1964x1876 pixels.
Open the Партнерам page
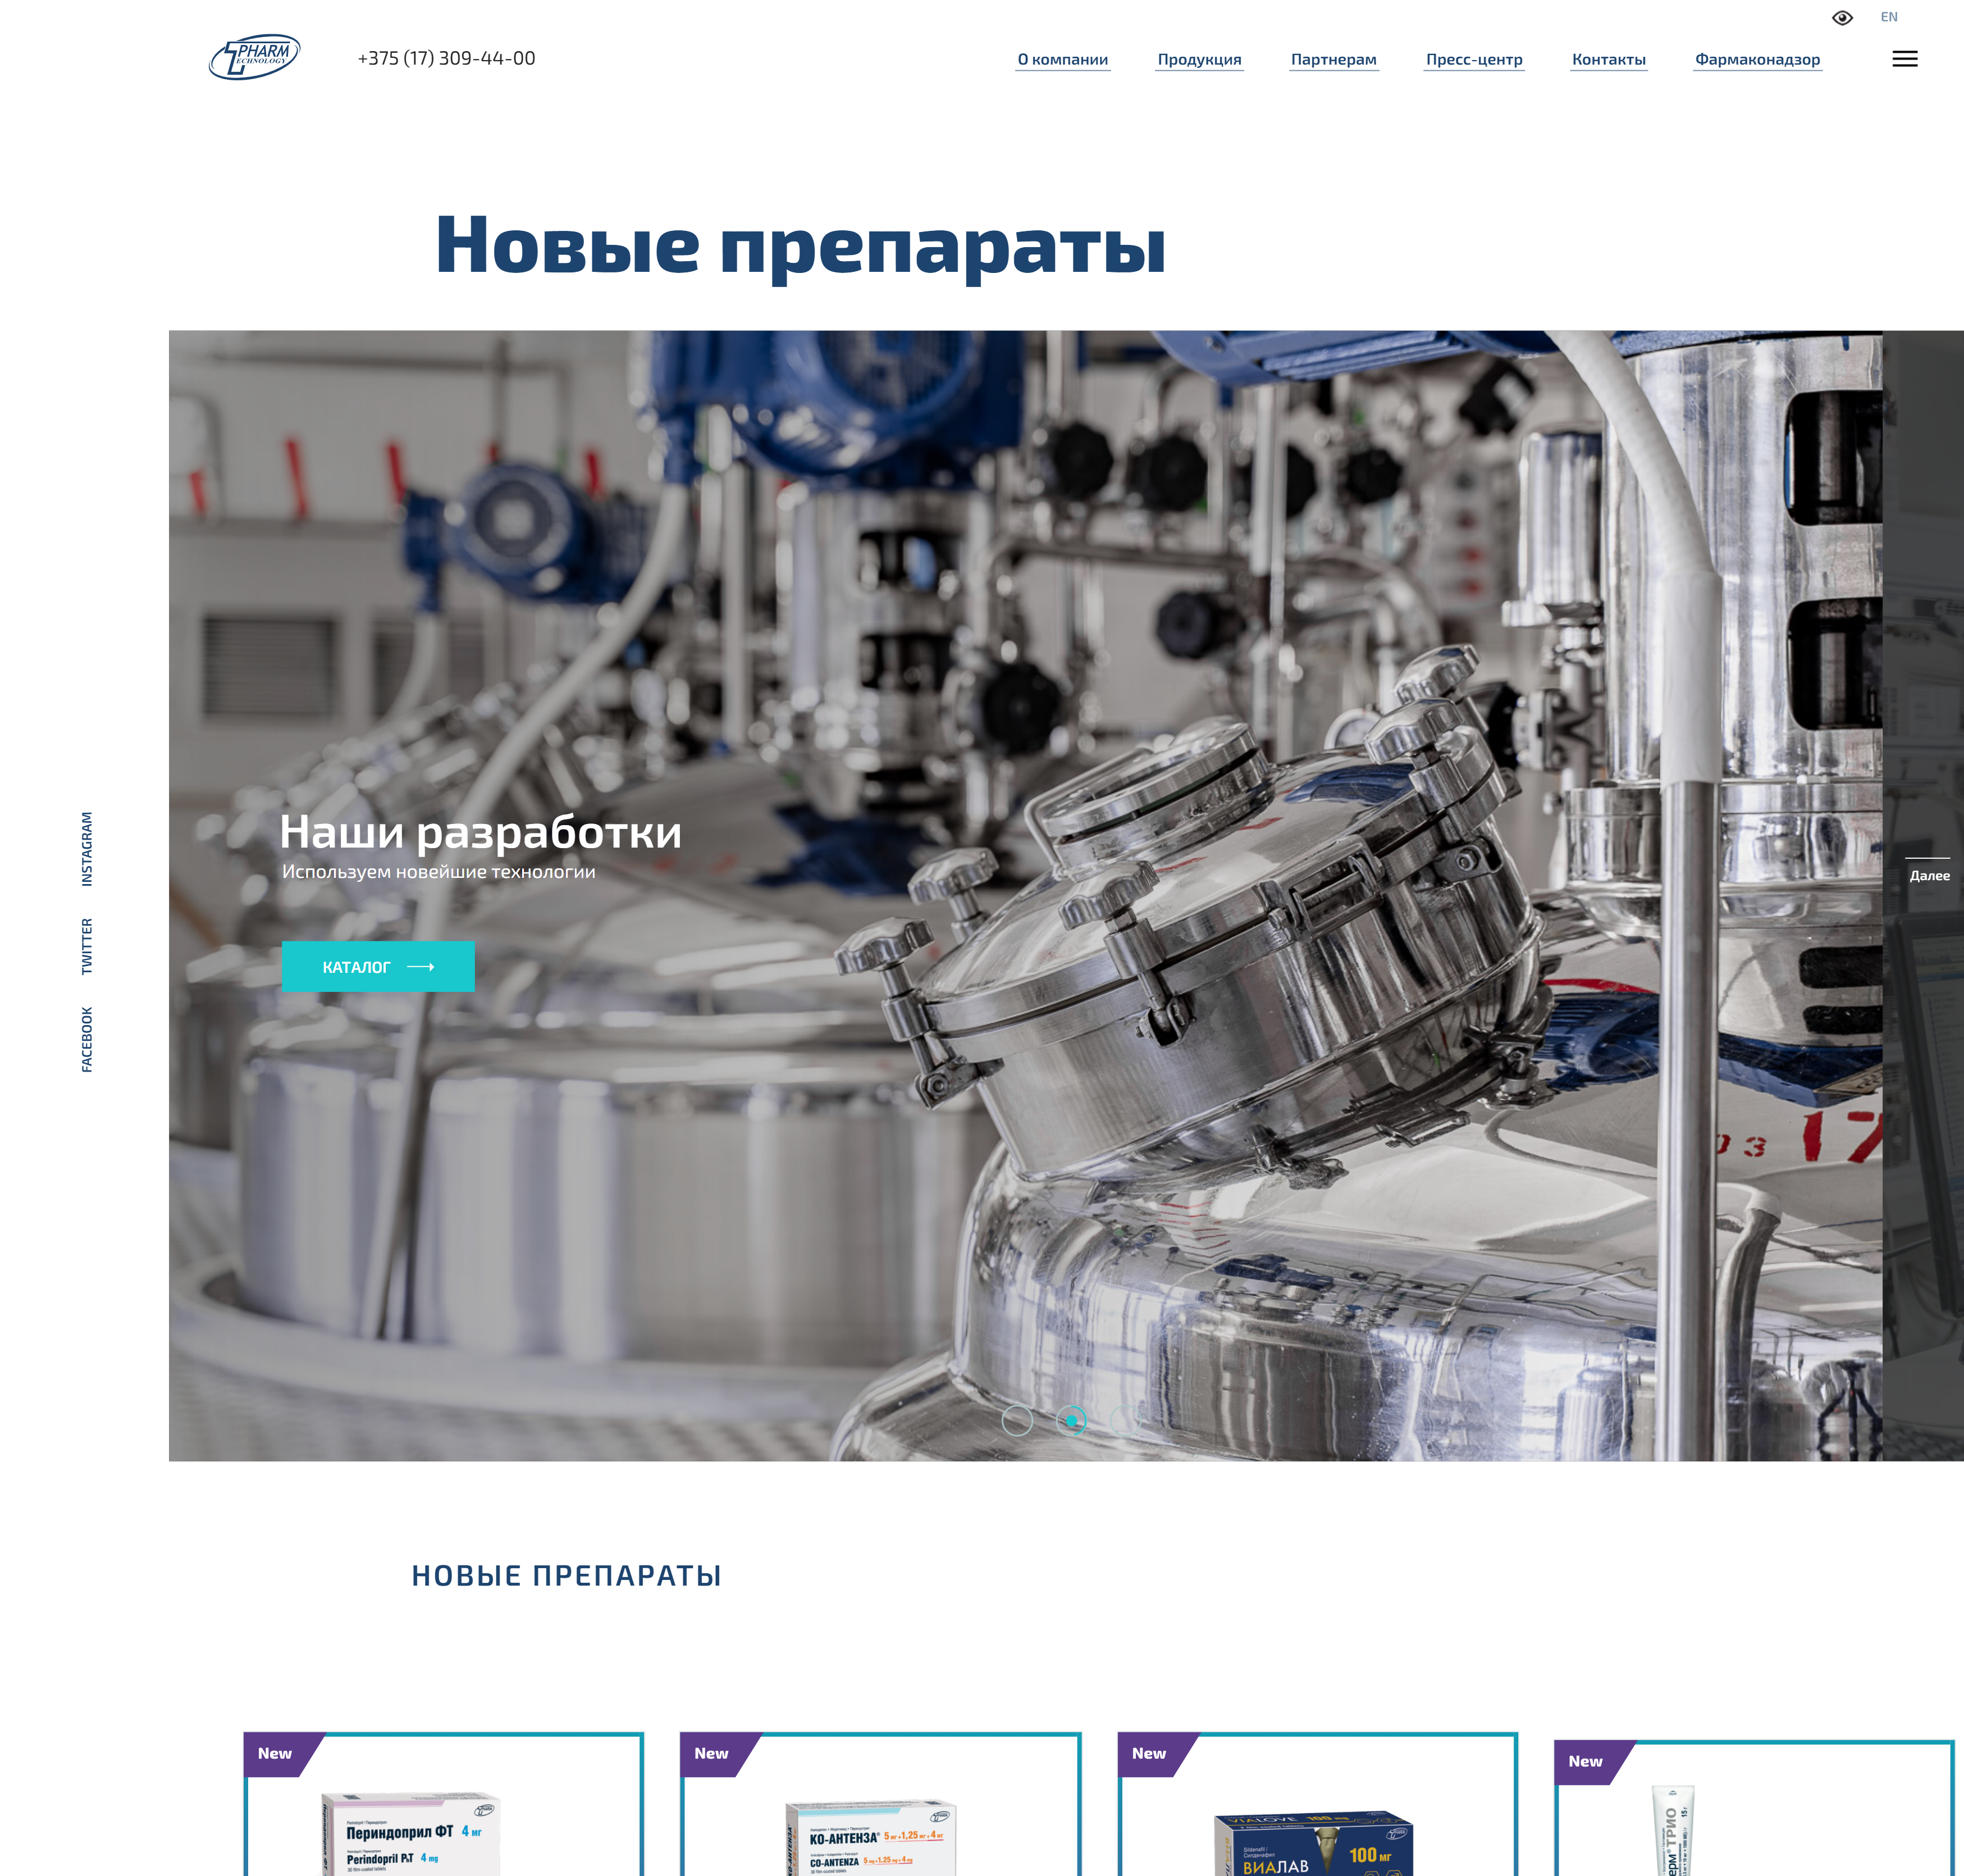[x=1333, y=60]
